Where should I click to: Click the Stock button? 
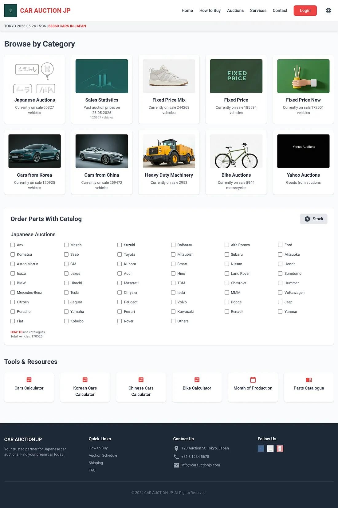[x=314, y=219]
